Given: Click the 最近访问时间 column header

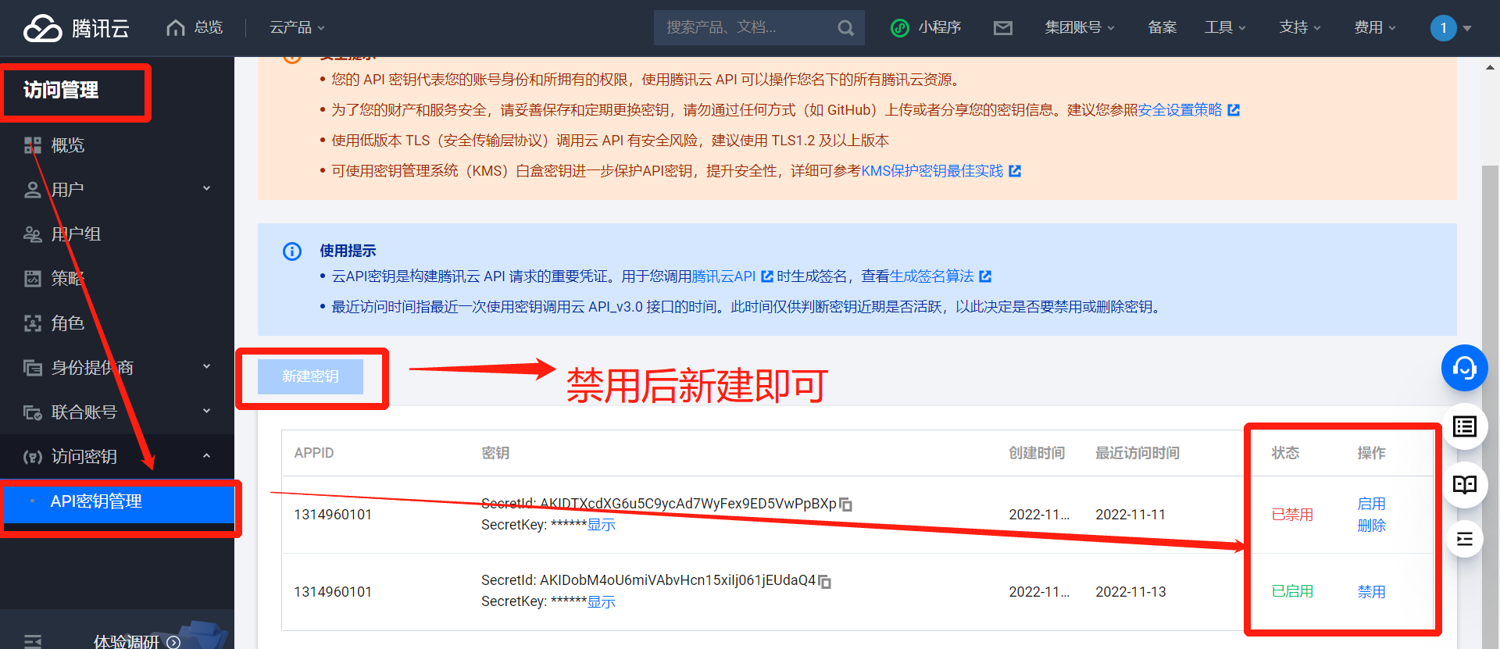Looking at the screenshot, I should (x=1137, y=454).
